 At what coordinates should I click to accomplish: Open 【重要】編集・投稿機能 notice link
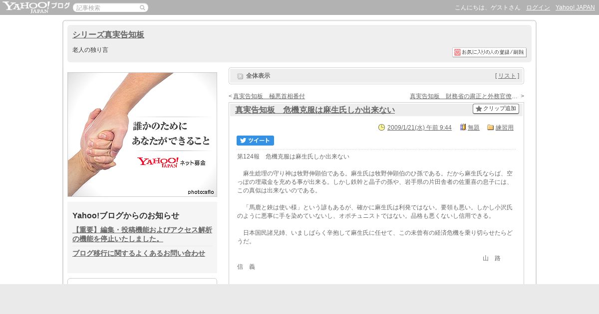pos(142,234)
